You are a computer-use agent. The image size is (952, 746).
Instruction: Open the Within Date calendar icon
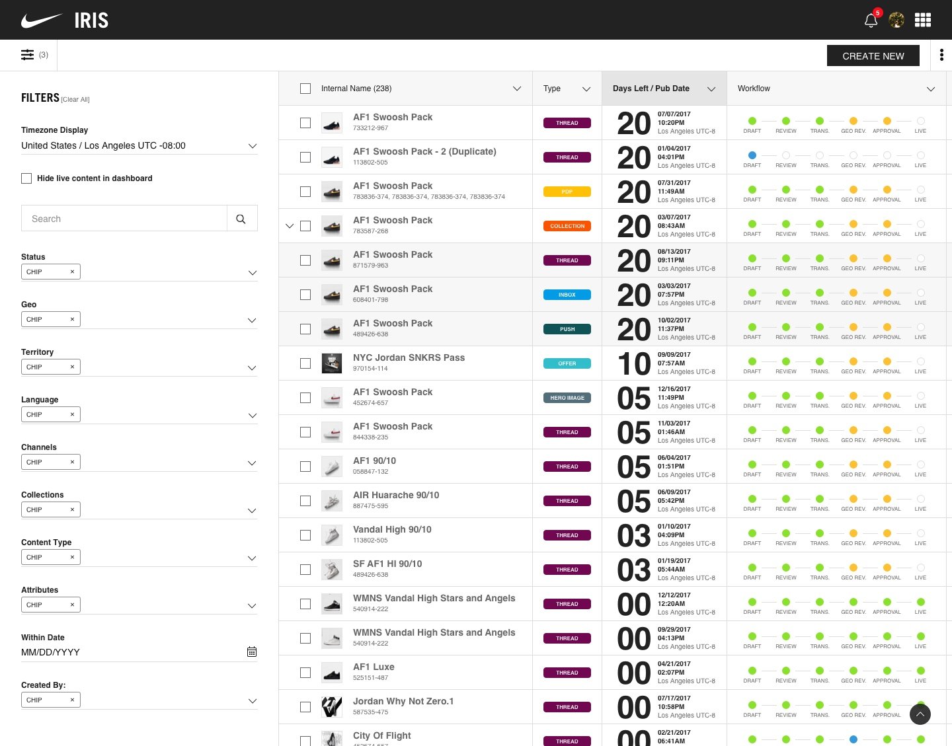252,652
